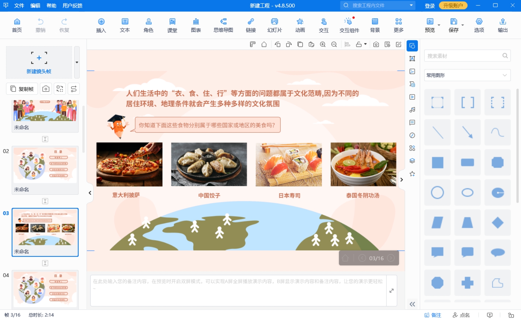Click the canvas toolbar camera screenshot icon
521x319 pixels.
376,45
